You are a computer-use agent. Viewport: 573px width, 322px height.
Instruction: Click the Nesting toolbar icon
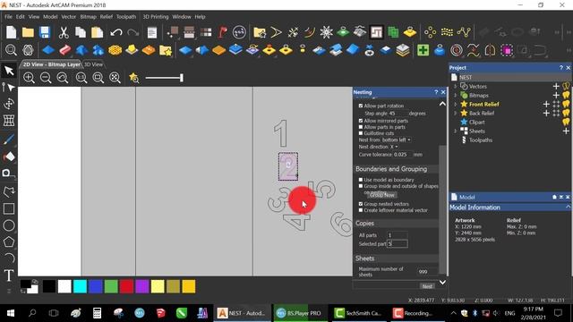point(376,32)
